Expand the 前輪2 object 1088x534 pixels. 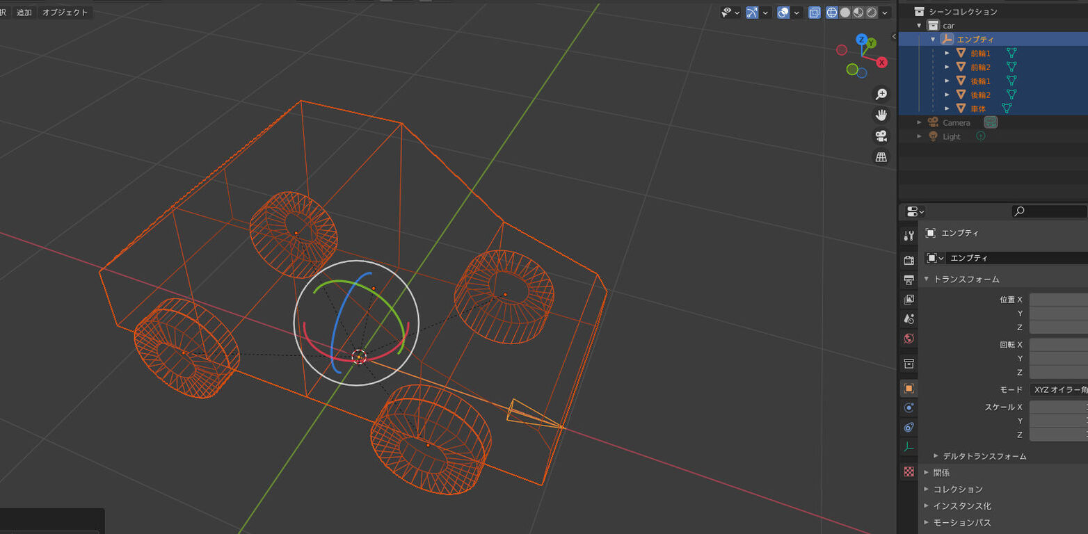(947, 67)
